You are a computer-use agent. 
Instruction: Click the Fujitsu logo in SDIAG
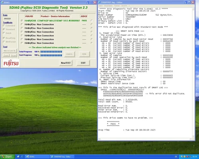[11, 63]
